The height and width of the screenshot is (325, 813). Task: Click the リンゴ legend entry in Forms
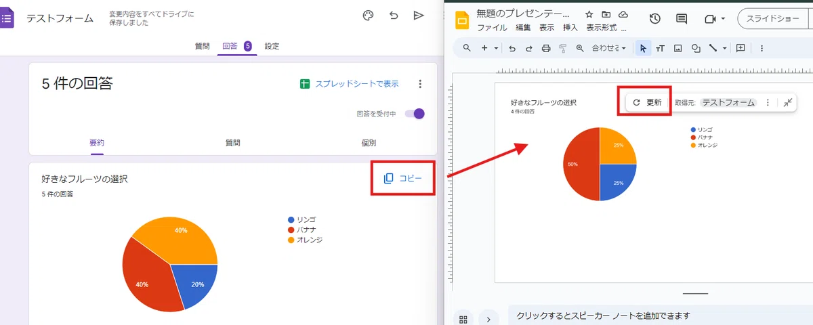(301, 220)
